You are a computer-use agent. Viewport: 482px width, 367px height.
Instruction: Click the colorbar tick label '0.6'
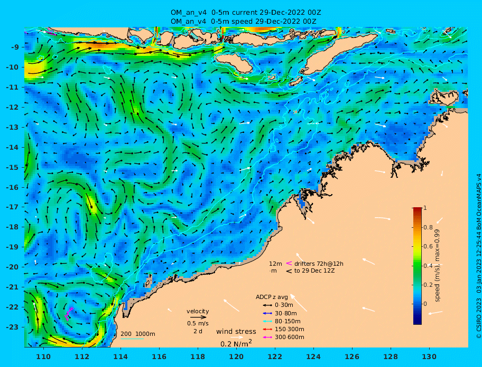click(x=428, y=246)
